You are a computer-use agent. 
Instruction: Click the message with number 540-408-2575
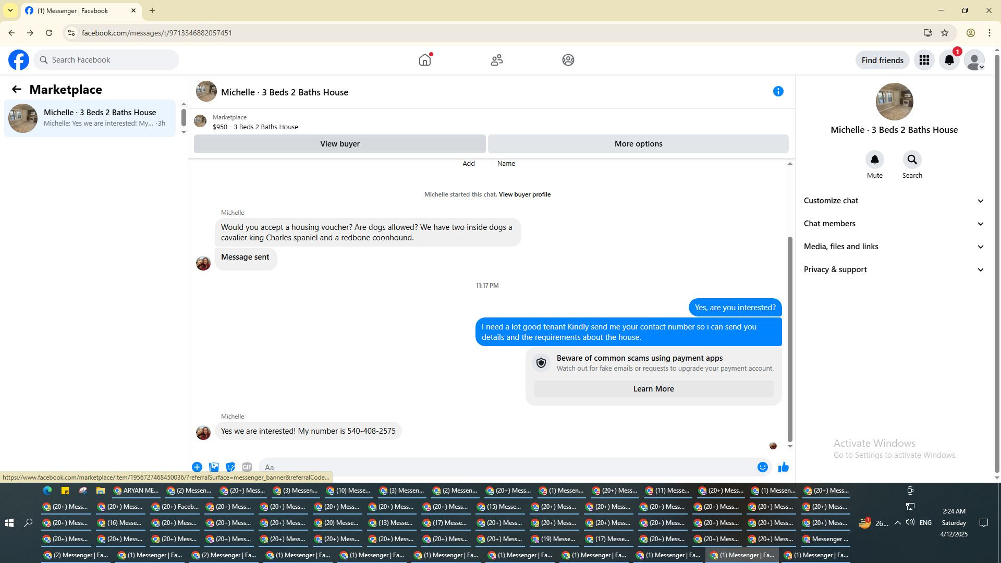coord(308,431)
